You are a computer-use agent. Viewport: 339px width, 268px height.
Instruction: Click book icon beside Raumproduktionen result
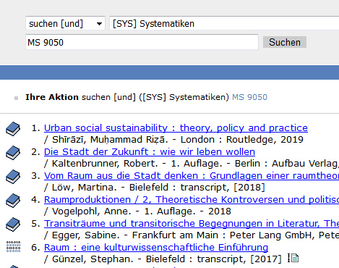tap(13, 201)
